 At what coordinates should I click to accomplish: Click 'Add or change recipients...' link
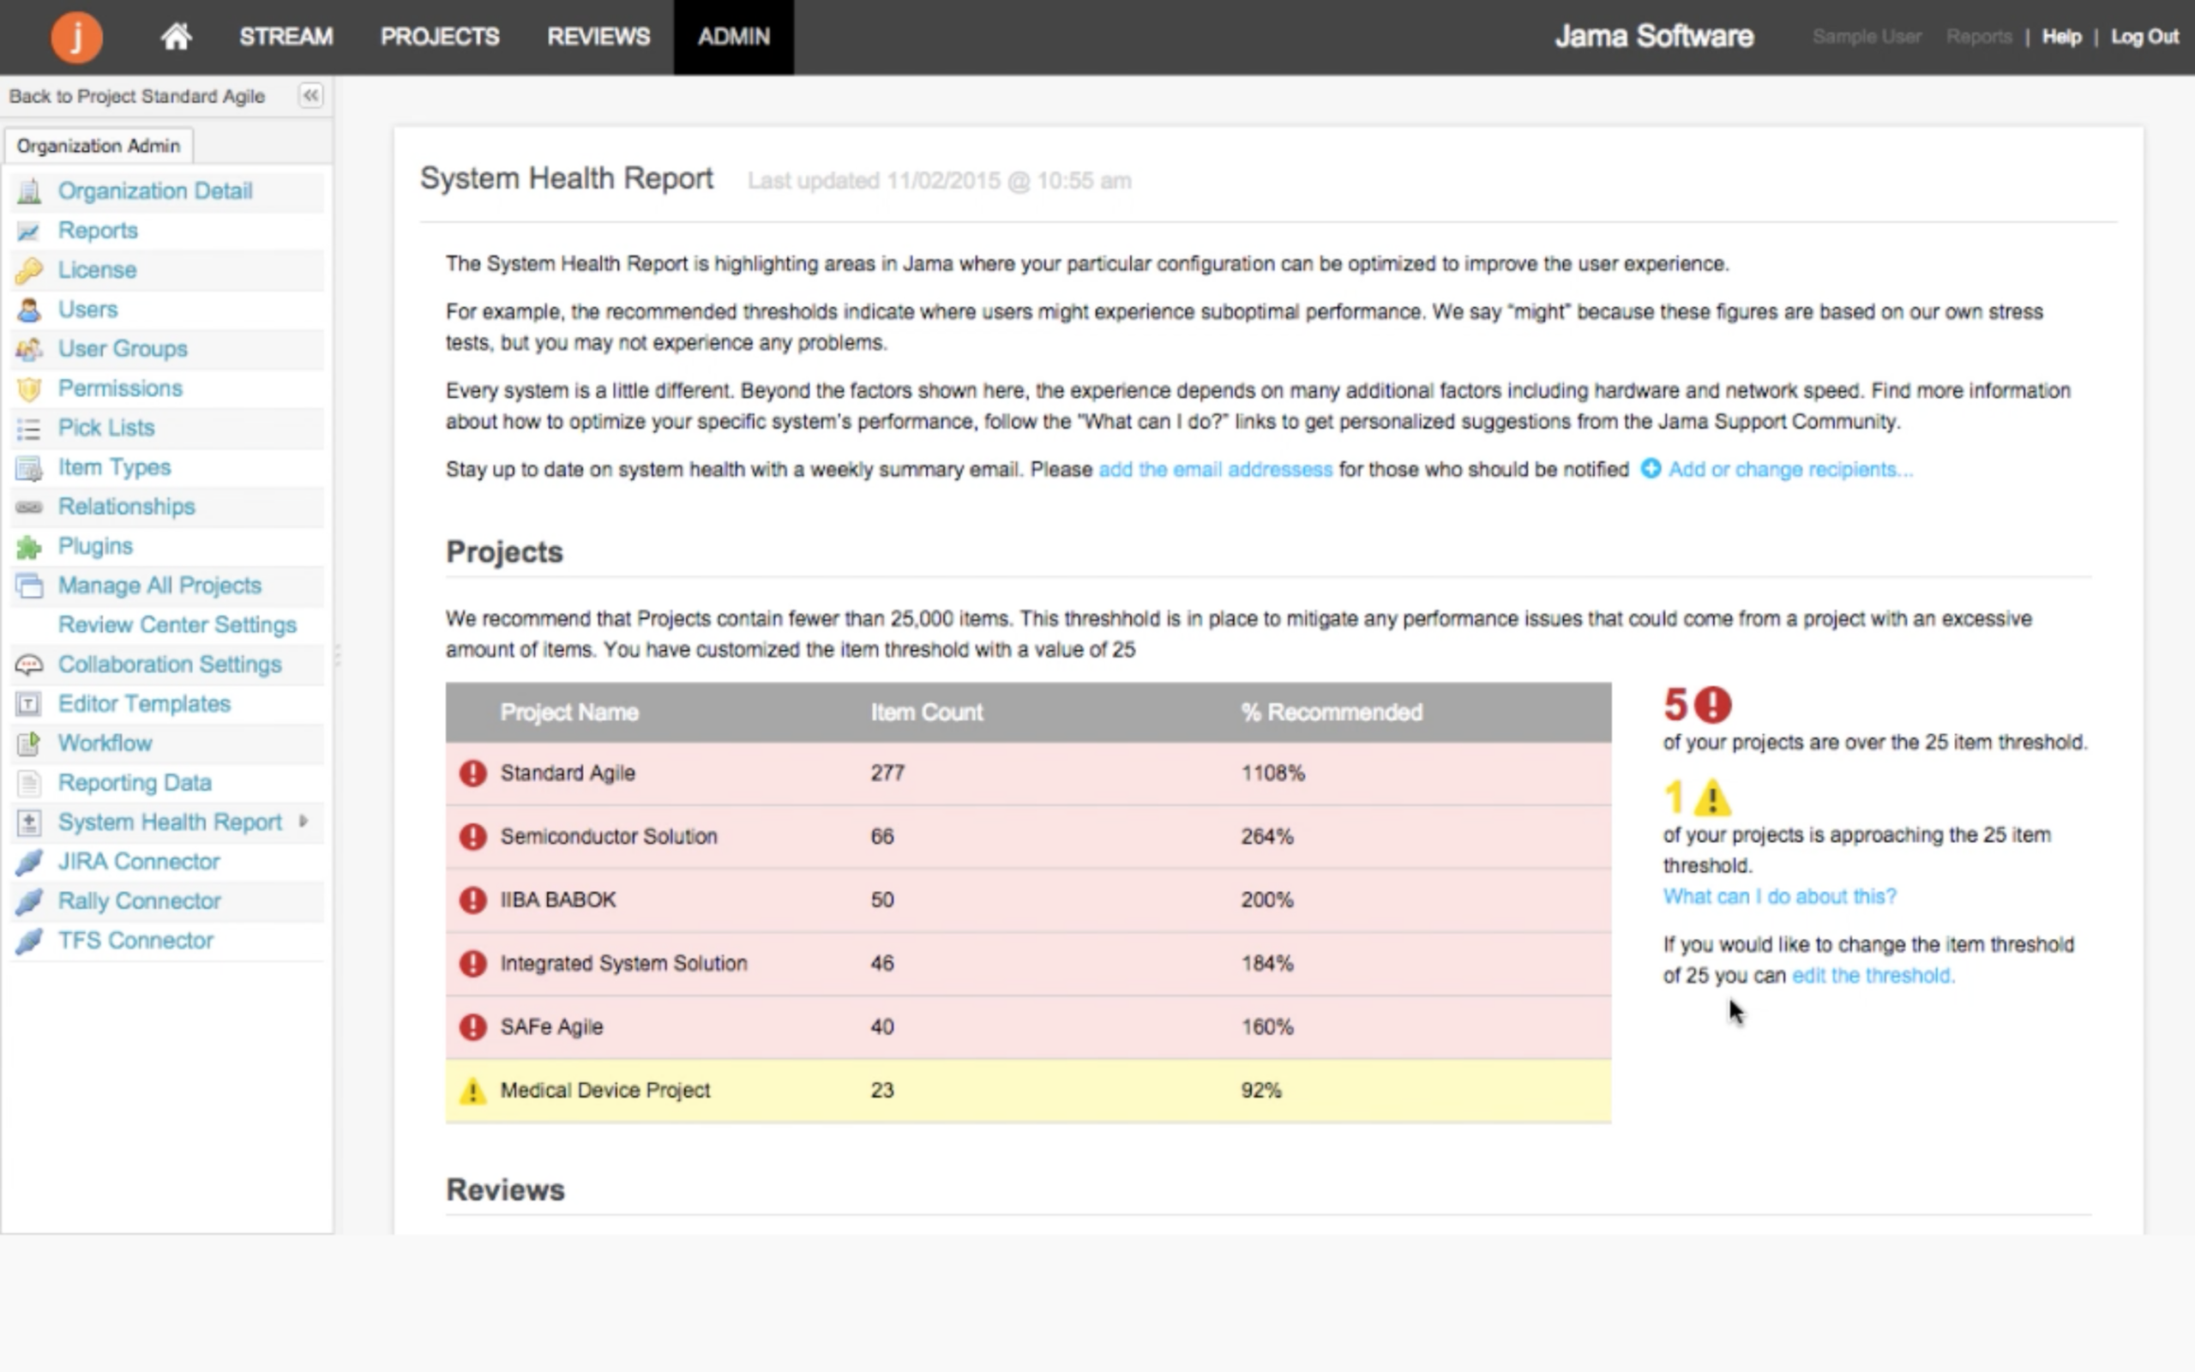[x=1790, y=469]
